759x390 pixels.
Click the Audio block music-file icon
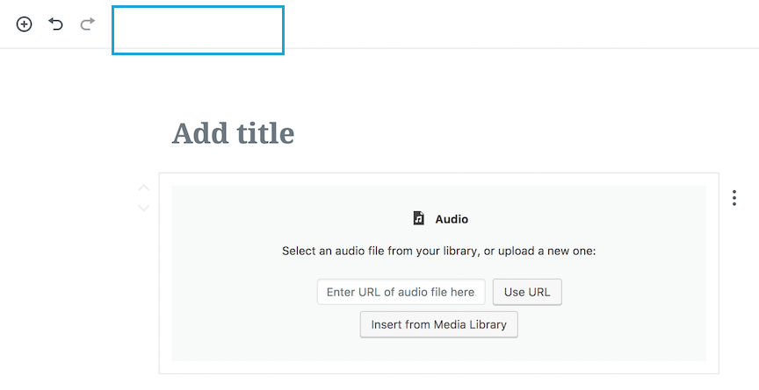pos(419,218)
